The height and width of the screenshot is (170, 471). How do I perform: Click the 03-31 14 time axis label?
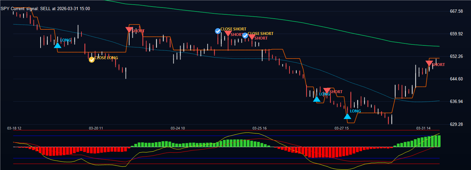coord(423,128)
